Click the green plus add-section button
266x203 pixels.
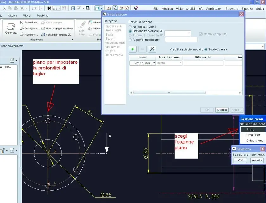(133, 49)
